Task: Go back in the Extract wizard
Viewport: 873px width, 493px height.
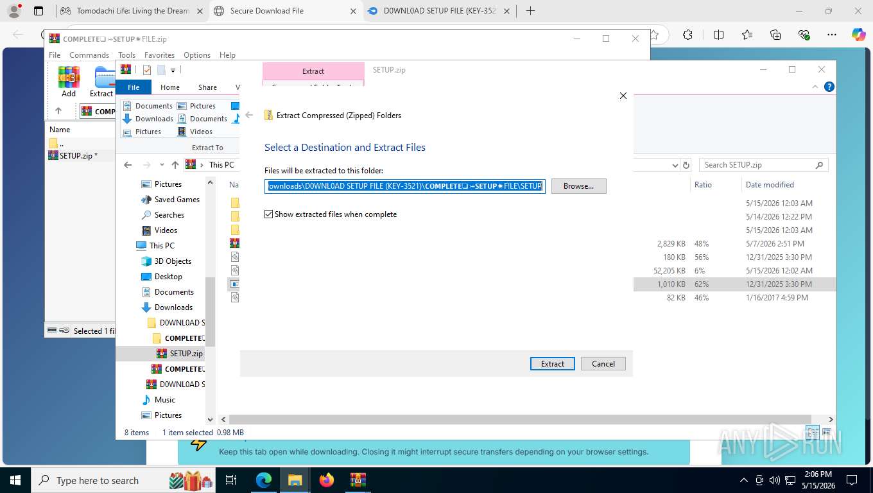Action: [x=249, y=116]
